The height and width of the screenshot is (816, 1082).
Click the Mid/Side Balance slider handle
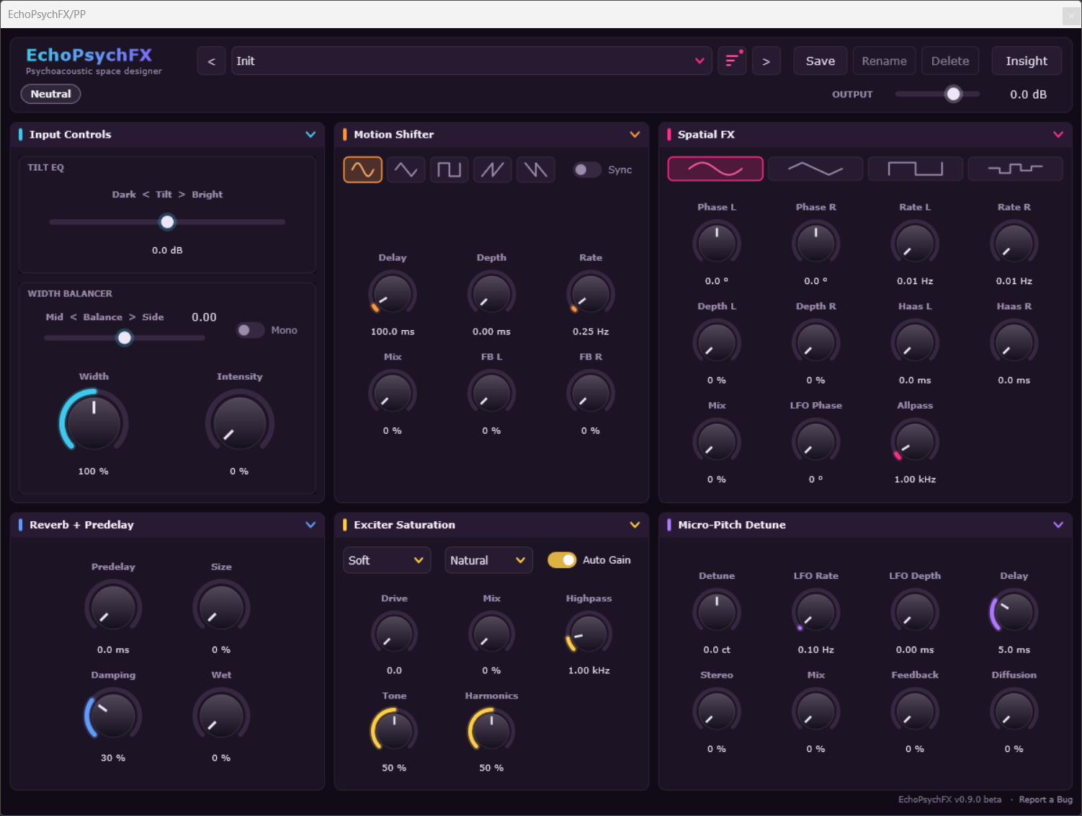pyautogui.click(x=125, y=337)
